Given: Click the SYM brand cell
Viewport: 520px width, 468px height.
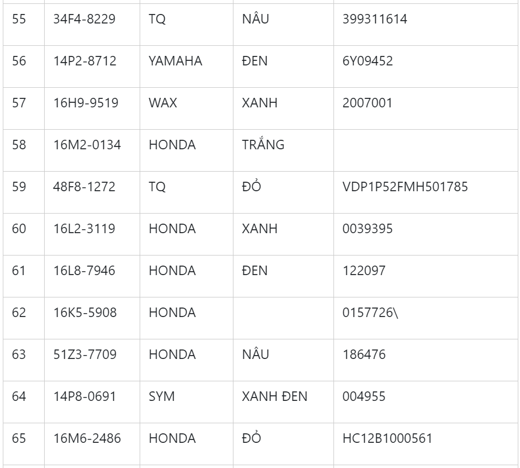Looking at the screenshot, I should [x=161, y=396].
